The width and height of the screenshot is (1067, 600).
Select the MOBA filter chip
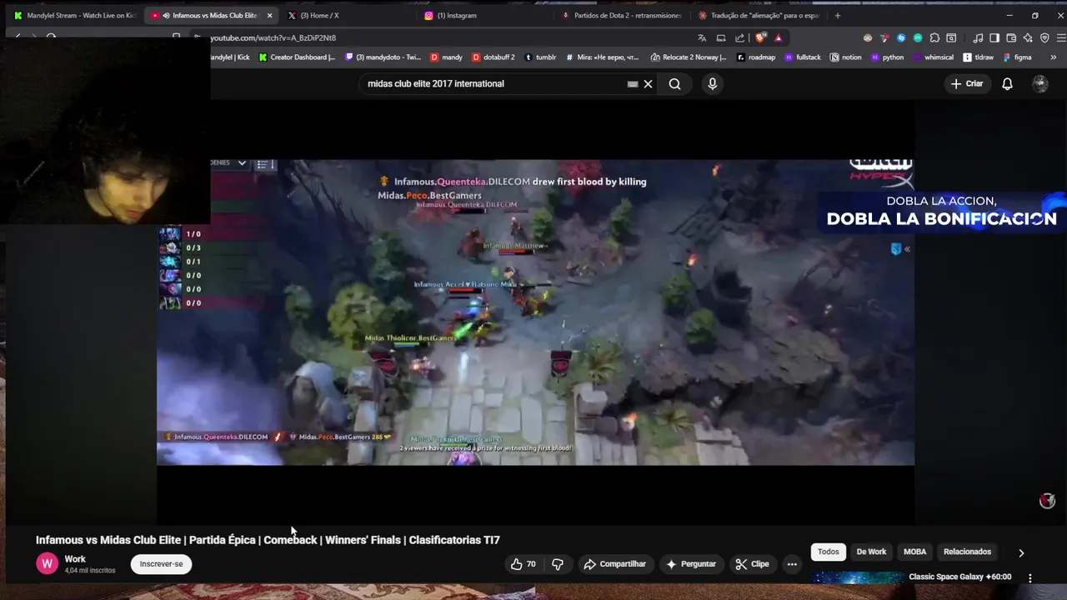914,552
